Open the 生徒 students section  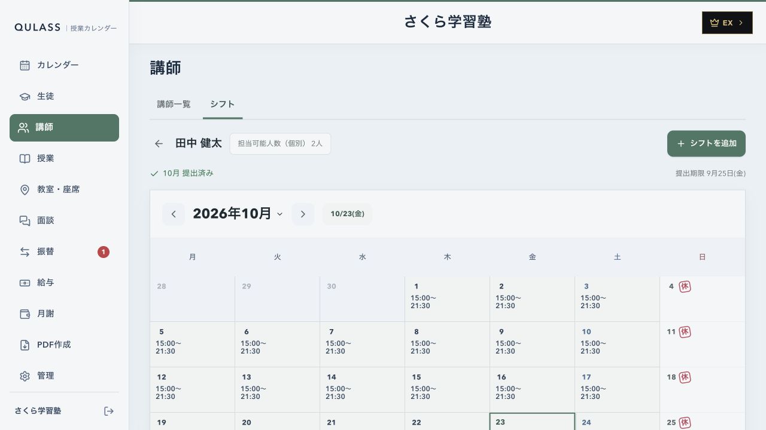pos(64,96)
